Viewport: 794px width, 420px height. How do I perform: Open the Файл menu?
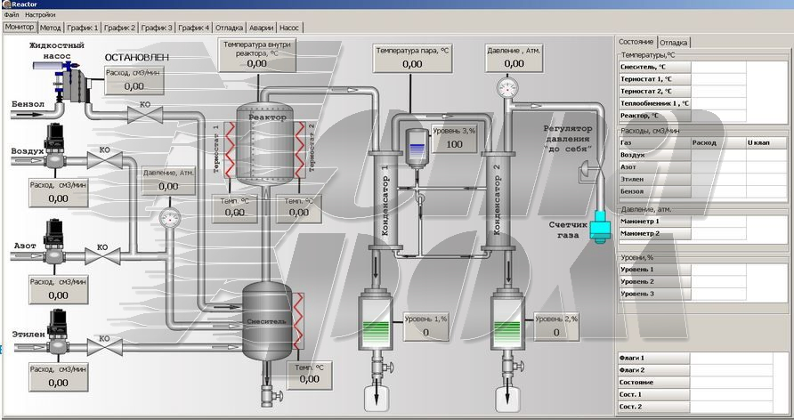(11, 15)
